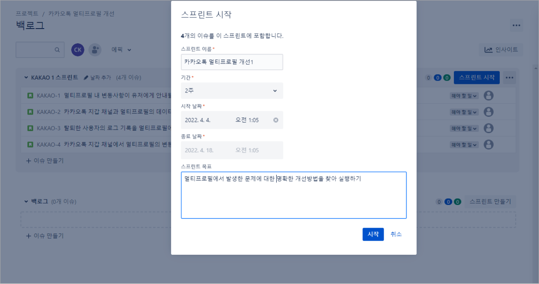
Task: Click 이슈 만들기 under the KAKAO 1 sprint
Action: pyautogui.click(x=45, y=161)
